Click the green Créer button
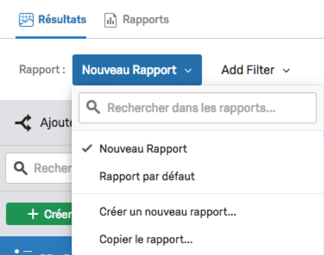Viewport: 324px width, 255px height. coord(39,214)
